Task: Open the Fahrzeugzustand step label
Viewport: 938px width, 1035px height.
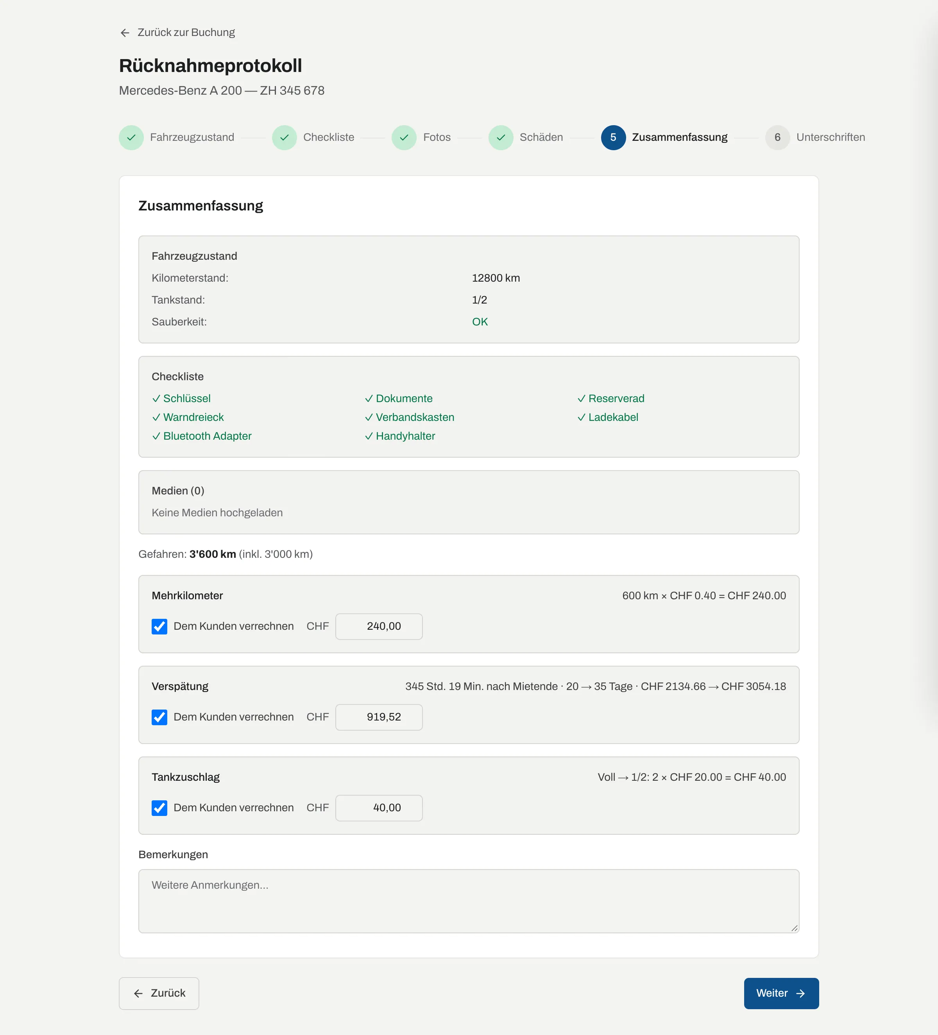Action: (192, 138)
